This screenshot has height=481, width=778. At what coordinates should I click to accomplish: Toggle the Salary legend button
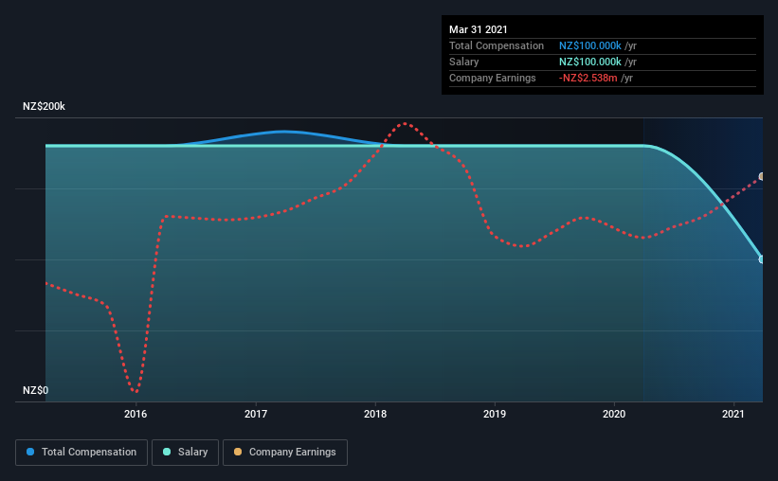pos(185,453)
